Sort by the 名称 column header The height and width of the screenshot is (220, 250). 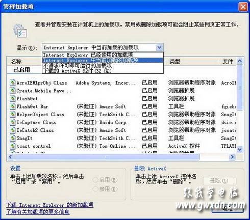point(16,61)
